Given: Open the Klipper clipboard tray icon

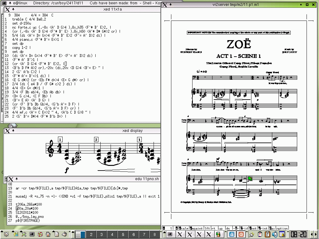Looking at the screenshot, I should point(267,235).
